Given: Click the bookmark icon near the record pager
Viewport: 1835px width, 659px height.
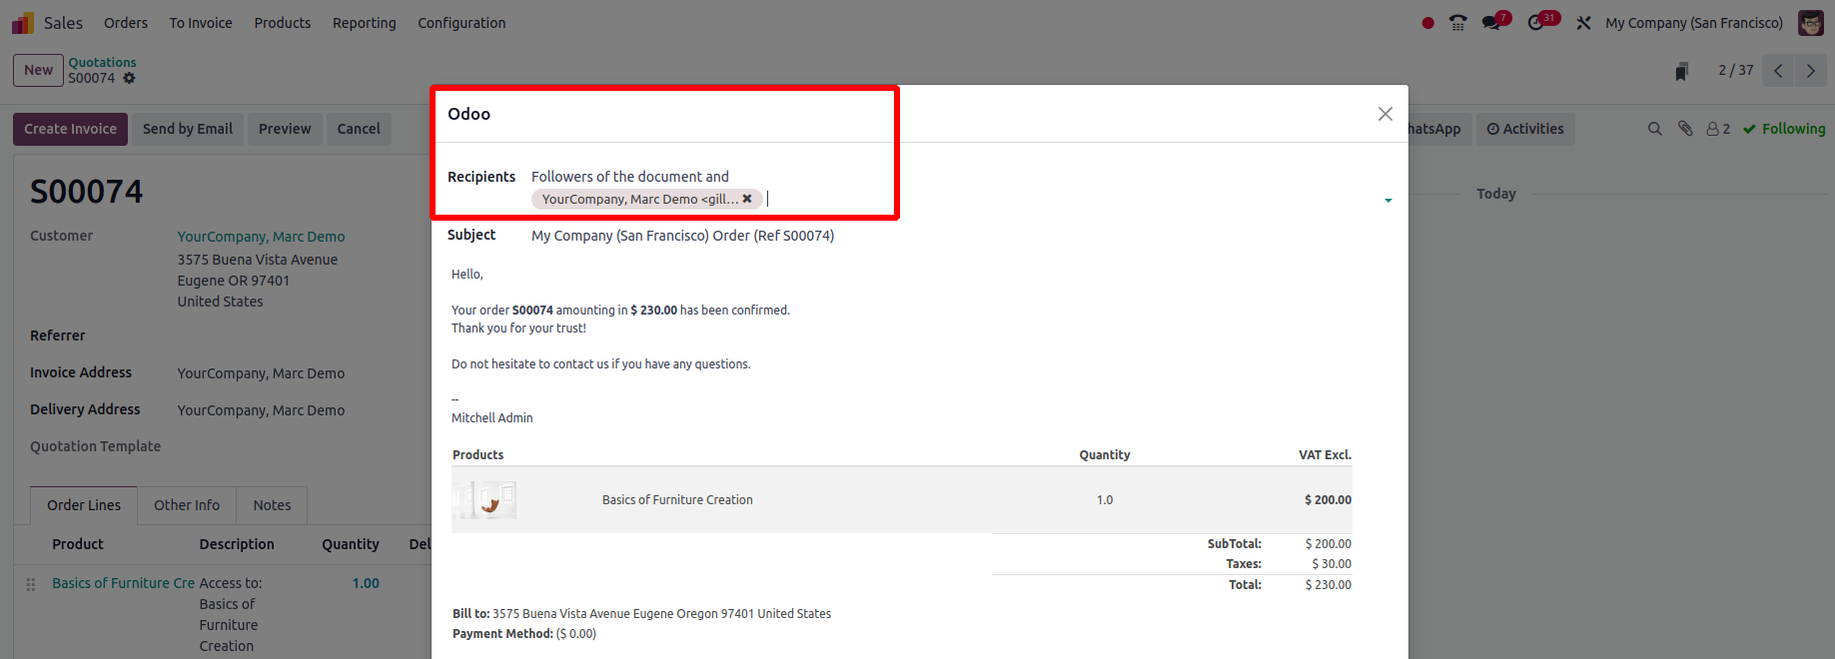Looking at the screenshot, I should point(1682,71).
